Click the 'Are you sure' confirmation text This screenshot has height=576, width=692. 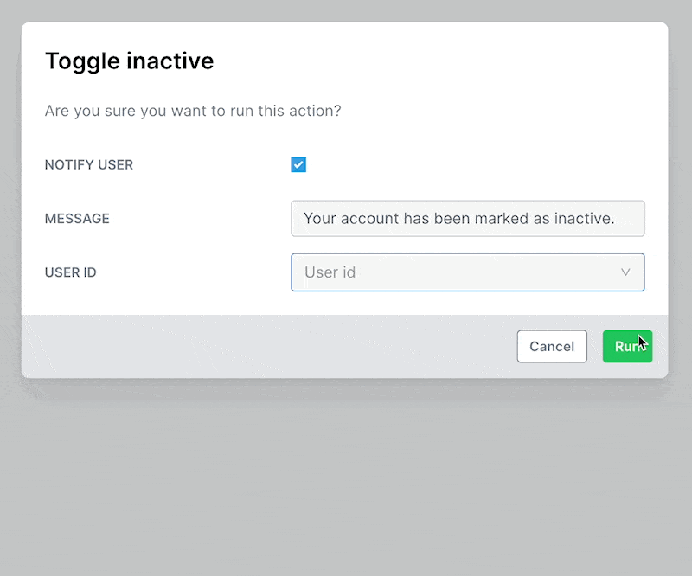coord(193,111)
